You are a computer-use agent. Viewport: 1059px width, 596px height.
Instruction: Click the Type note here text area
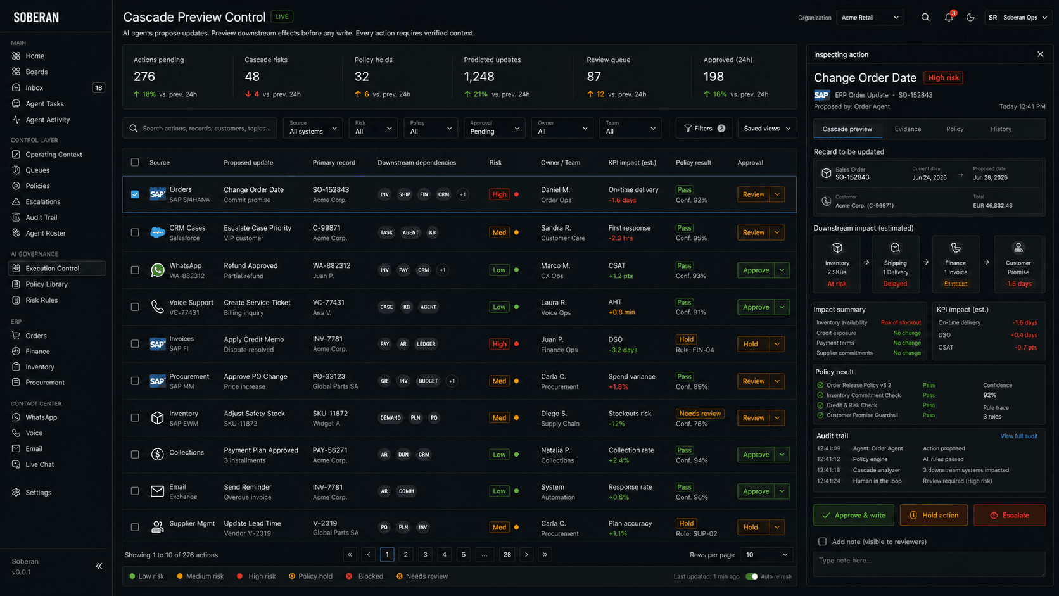pyautogui.click(x=929, y=564)
